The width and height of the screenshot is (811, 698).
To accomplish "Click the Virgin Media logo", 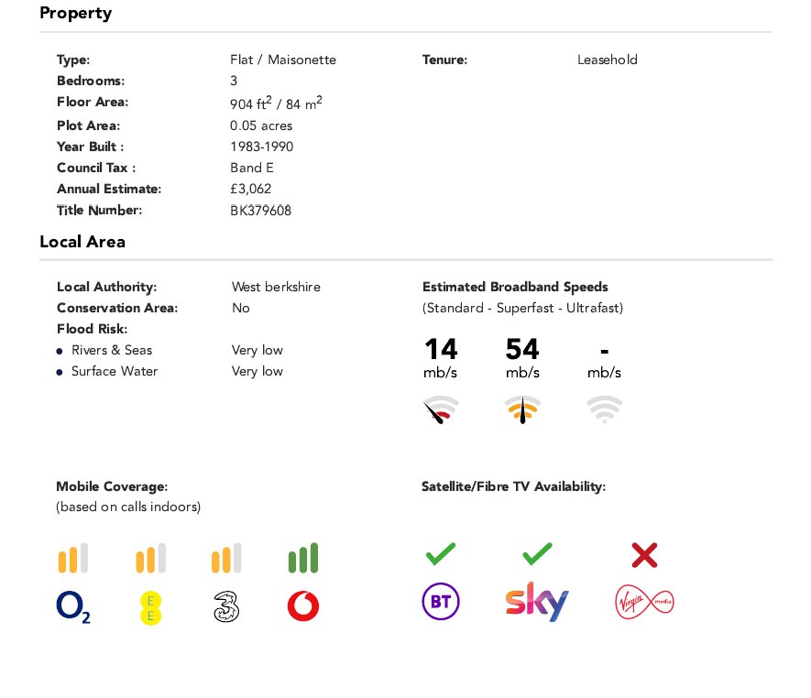I will 644,602.
